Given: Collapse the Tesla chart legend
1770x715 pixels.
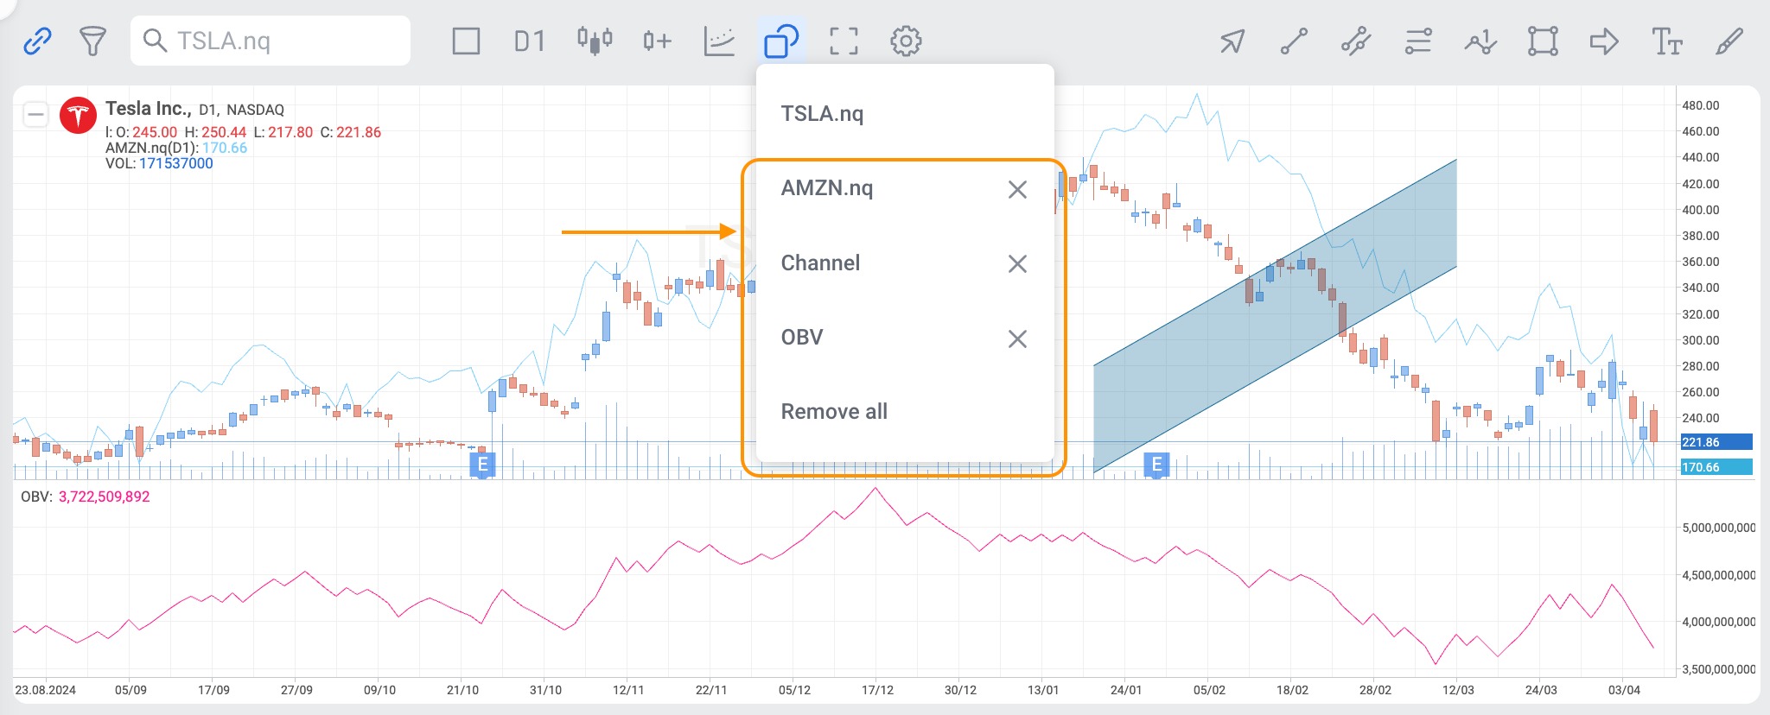Looking at the screenshot, I should [x=35, y=114].
